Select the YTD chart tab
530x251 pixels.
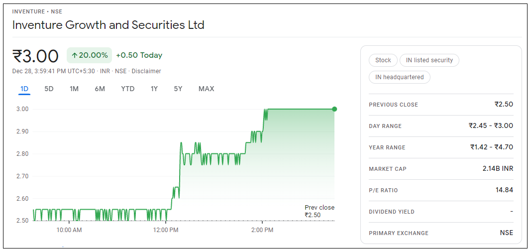pos(128,89)
